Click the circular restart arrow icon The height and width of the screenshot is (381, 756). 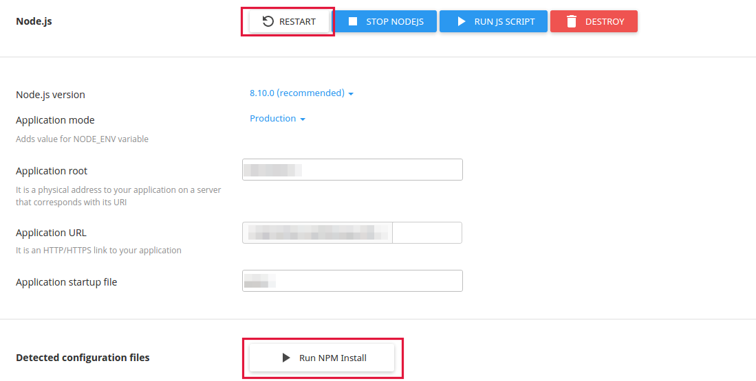268,22
